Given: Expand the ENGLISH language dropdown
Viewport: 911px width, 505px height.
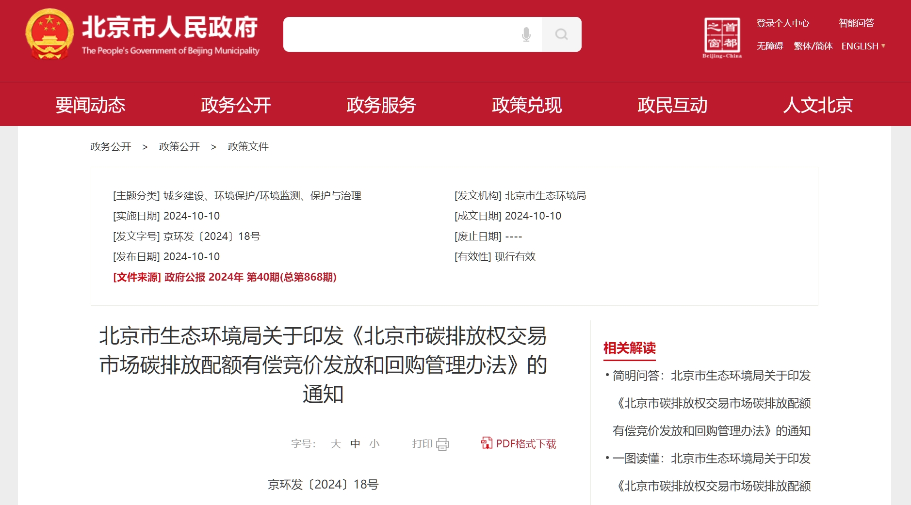Looking at the screenshot, I should pos(863,46).
